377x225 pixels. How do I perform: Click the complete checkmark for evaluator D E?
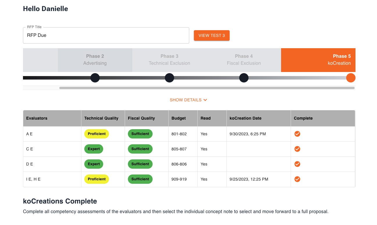297,164
